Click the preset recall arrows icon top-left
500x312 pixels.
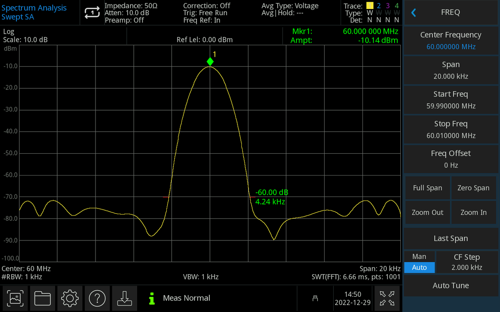click(x=92, y=13)
